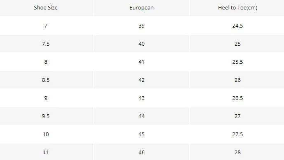Image resolution: width=284 pixels, height=160 pixels.
Task: Click European size 42 cell
Action: click(x=141, y=80)
